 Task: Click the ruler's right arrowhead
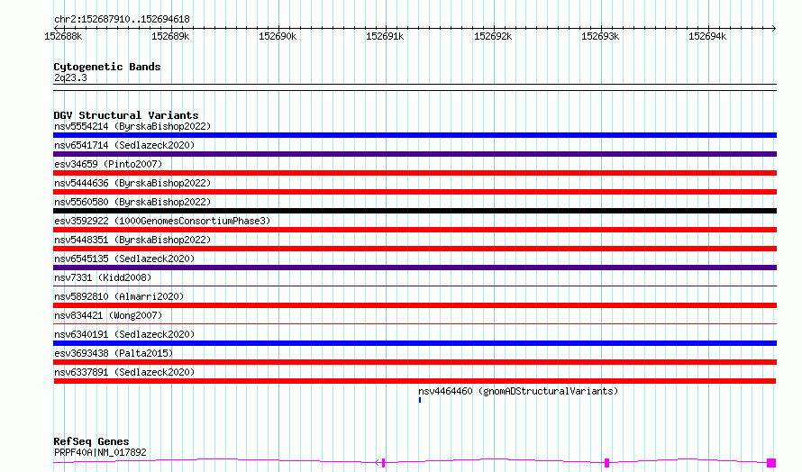click(774, 28)
